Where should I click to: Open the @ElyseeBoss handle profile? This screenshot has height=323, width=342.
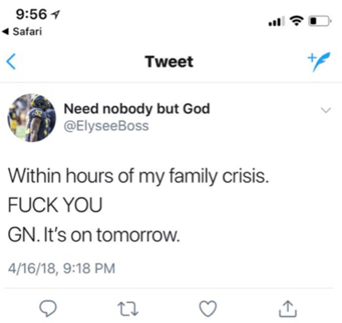click(106, 126)
